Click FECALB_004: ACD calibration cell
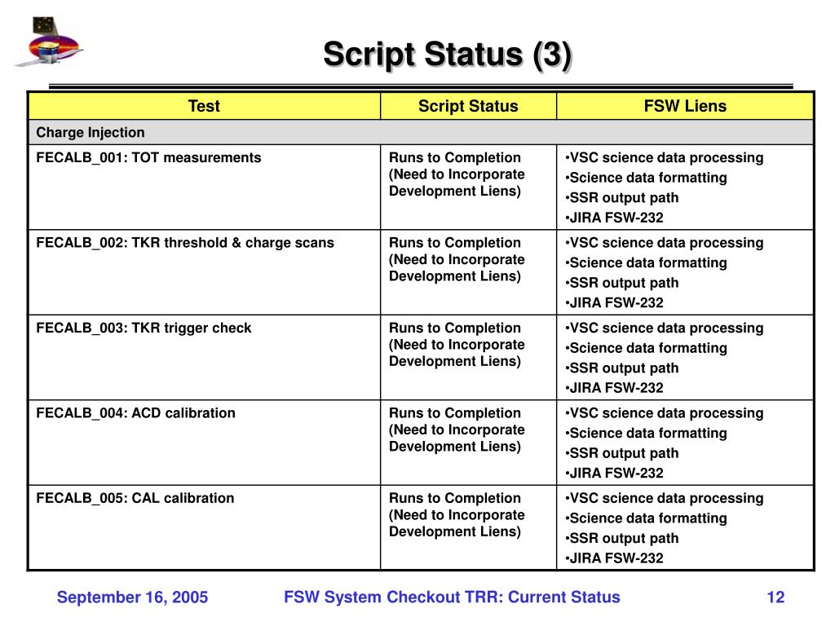Viewport: 835px width, 626px height. click(204, 443)
